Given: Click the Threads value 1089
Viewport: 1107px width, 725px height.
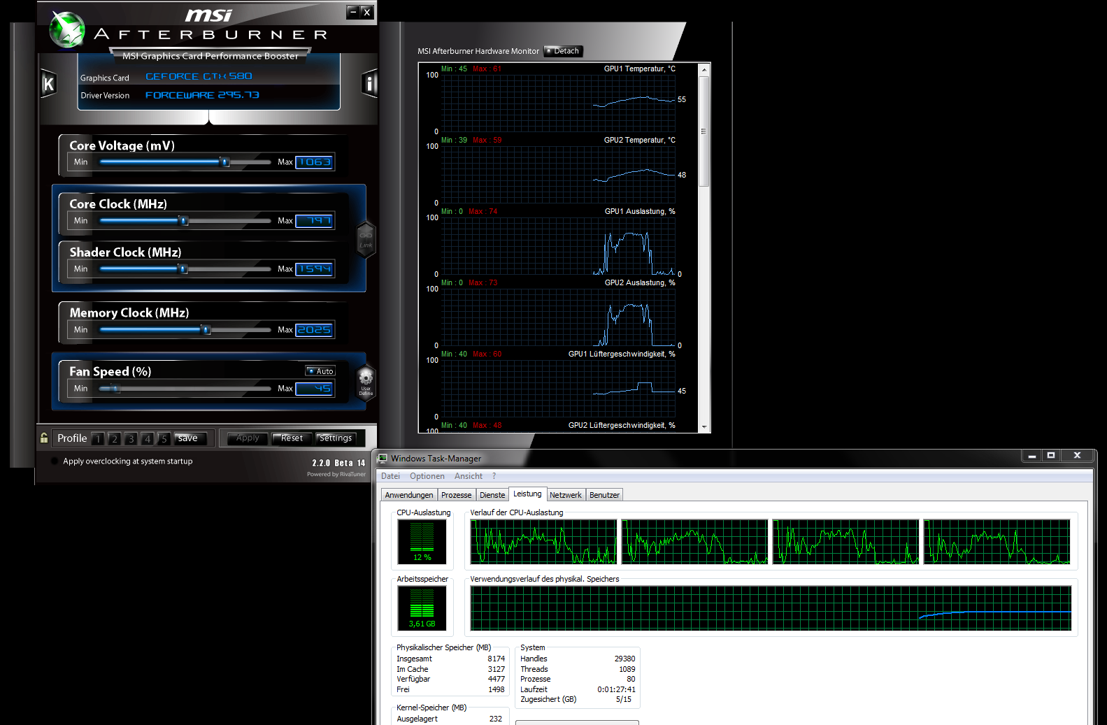Looking at the screenshot, I should pyautogui.click(x=627, y=669).
